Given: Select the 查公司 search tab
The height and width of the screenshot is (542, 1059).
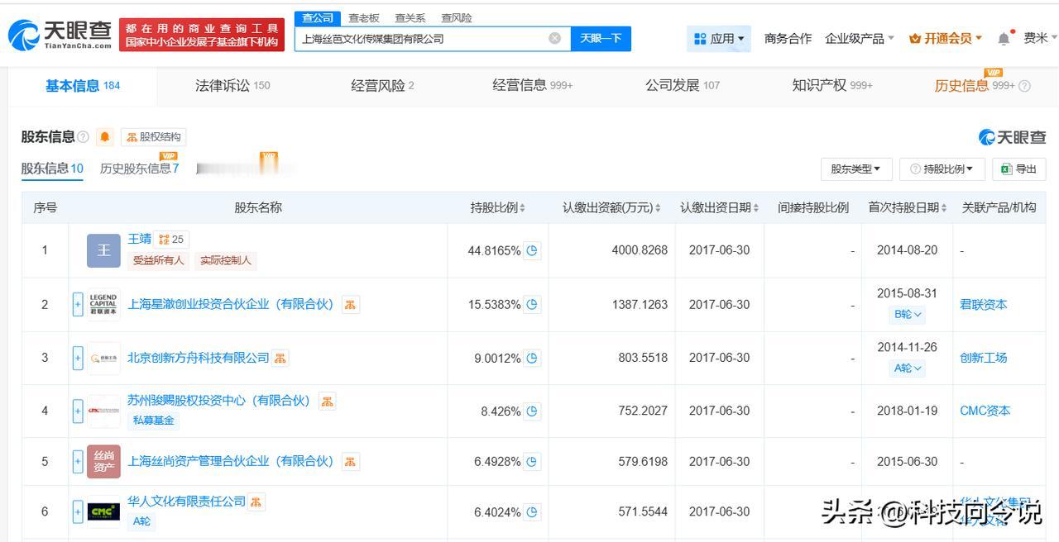Looking at the screenshot, I should click(318, 18).
